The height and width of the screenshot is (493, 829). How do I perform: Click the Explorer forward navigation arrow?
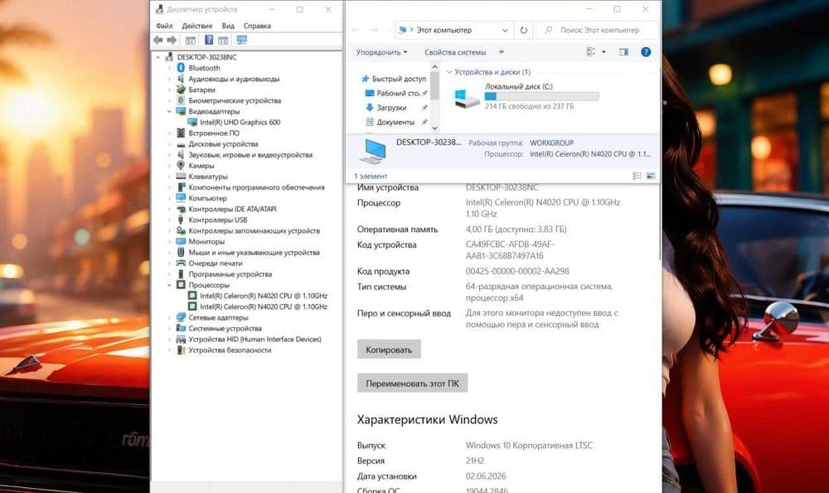coord(375,30)
